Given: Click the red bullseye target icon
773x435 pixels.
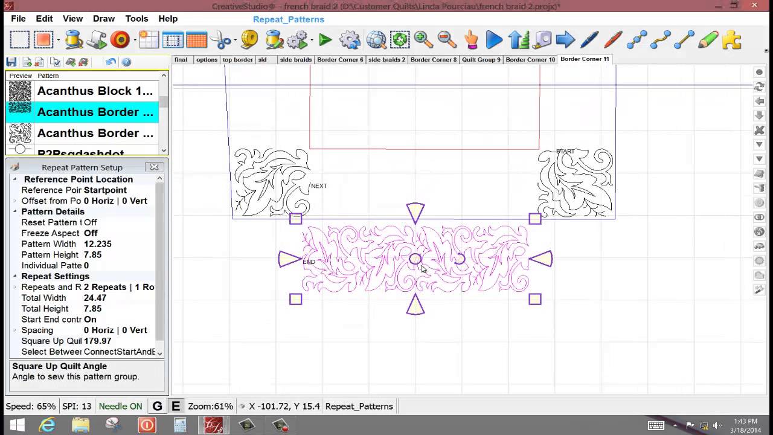Looking at the screenshot, I should point(120,40).
